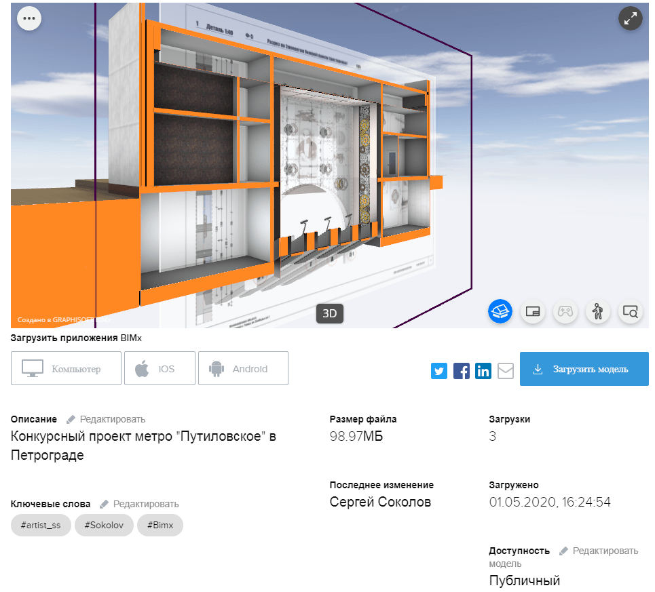Click the layout view icon
This screenshot has height=592, width=655.
pyautogui.click(x=533, y=311)
